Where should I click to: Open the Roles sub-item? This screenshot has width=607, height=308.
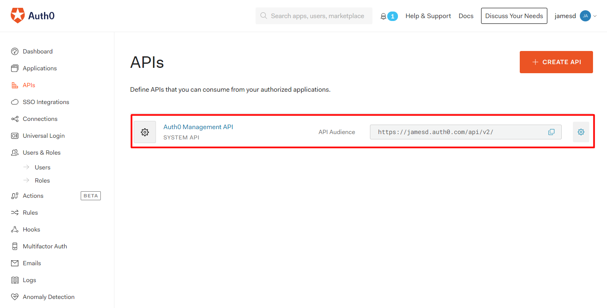[x=42, y=181]
